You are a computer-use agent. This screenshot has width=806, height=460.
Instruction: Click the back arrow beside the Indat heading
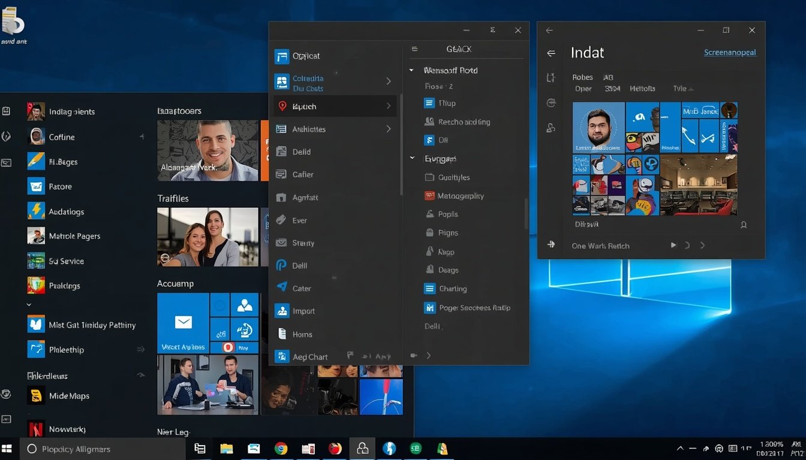[551, 53]
